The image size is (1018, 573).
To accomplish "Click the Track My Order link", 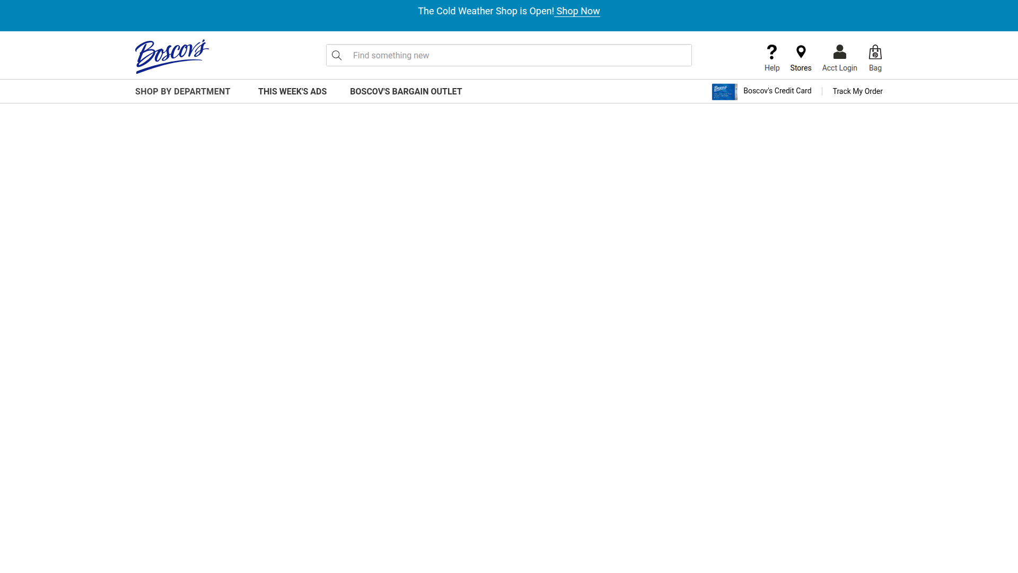I will pos(857,91).
